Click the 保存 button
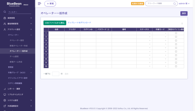Screen dimensions: 195x111 tap(184, 13)
